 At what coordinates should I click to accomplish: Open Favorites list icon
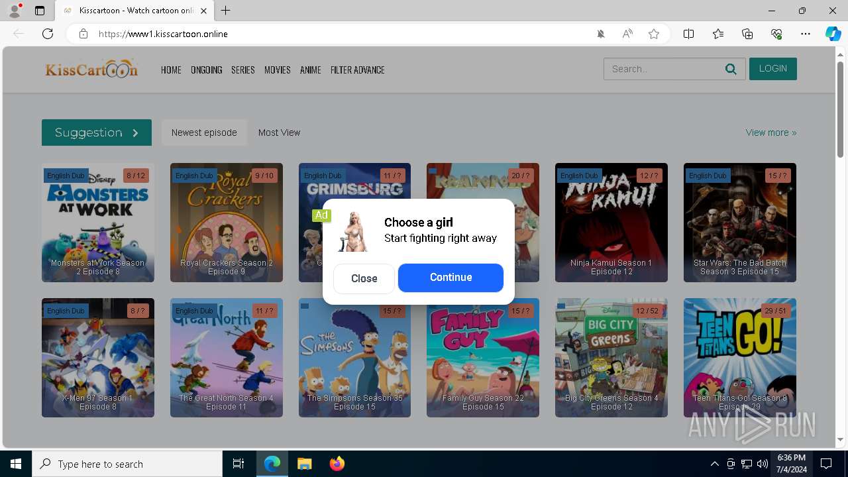718,34
